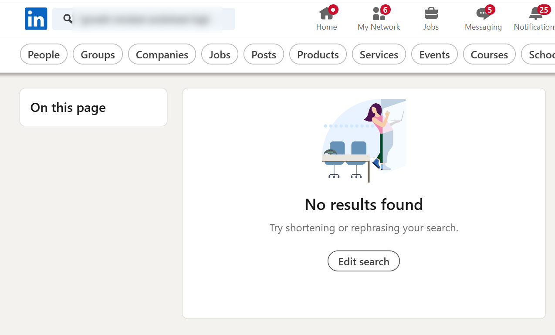This screenshot has width=555, height=335.
Task: Filter results by Groups
Action: [x=98, y=54]
